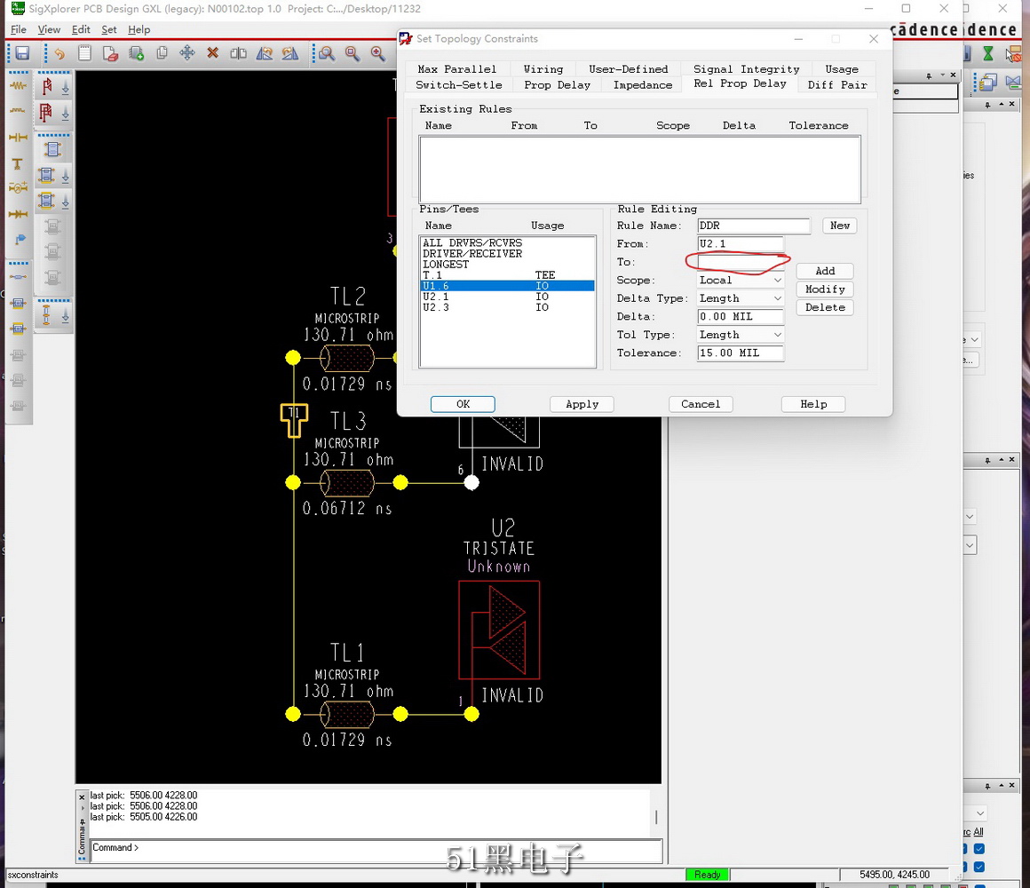The width and height of the screenshot is (1030, 888).
Task: Select the ideal transmission line palette icon
Action: (x=19, y=276)
